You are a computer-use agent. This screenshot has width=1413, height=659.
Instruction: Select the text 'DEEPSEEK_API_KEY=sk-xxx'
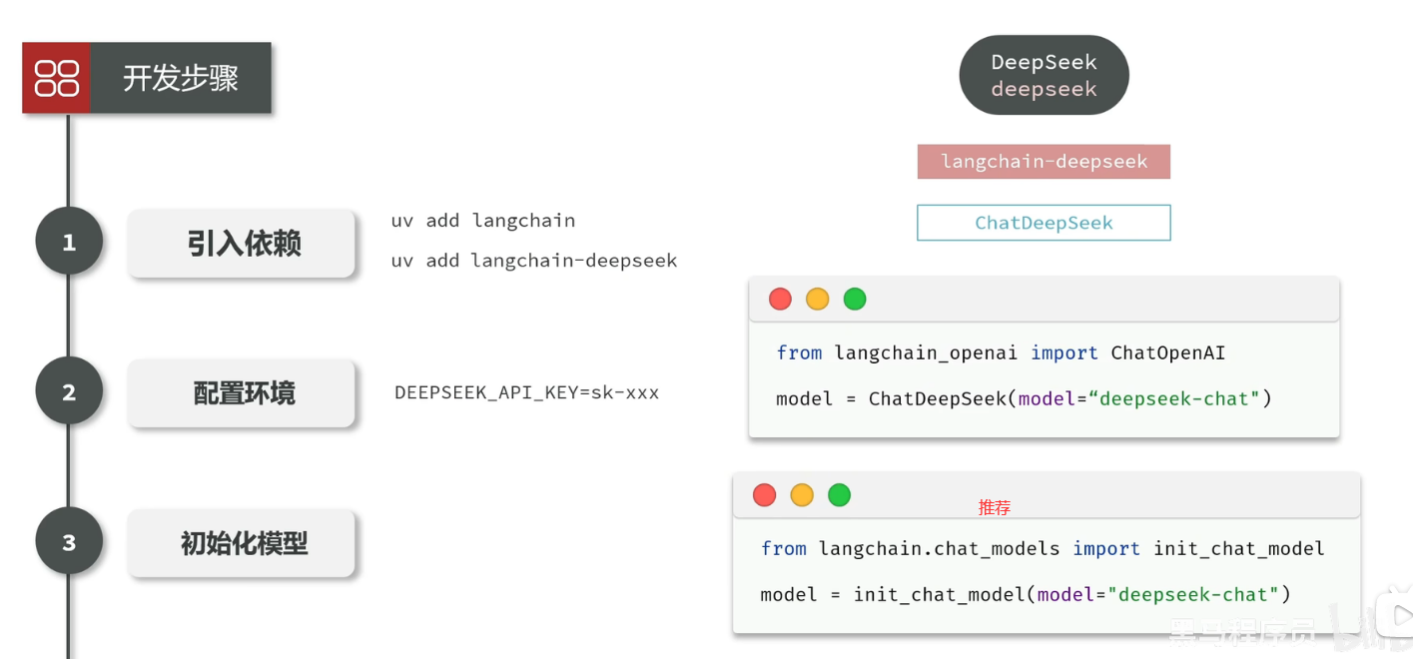click(527, 392)
